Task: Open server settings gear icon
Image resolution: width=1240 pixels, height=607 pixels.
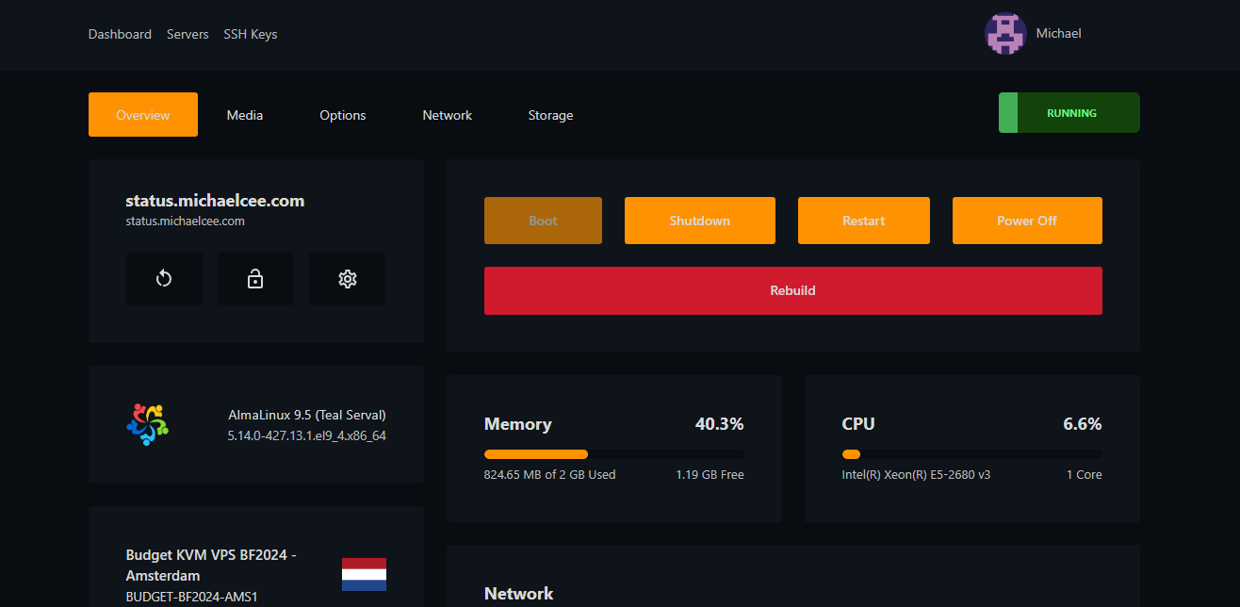Action: pos(347,279)
